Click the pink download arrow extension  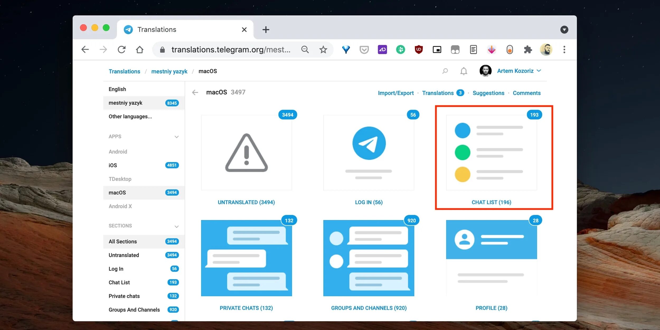click(x=492, y=50)
